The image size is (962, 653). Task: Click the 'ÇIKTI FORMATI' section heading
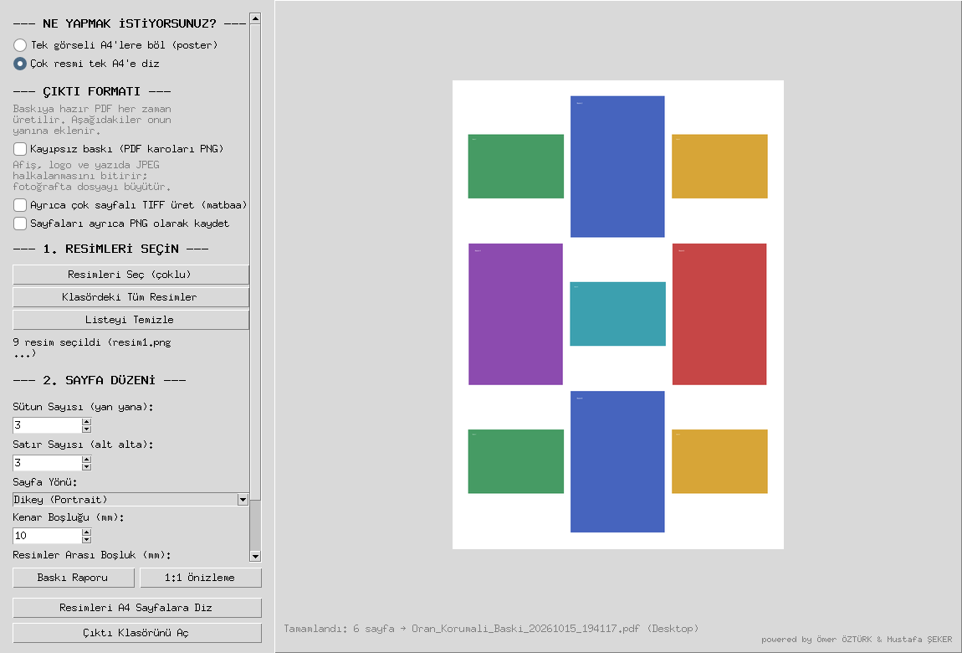(x=92, y=91)
